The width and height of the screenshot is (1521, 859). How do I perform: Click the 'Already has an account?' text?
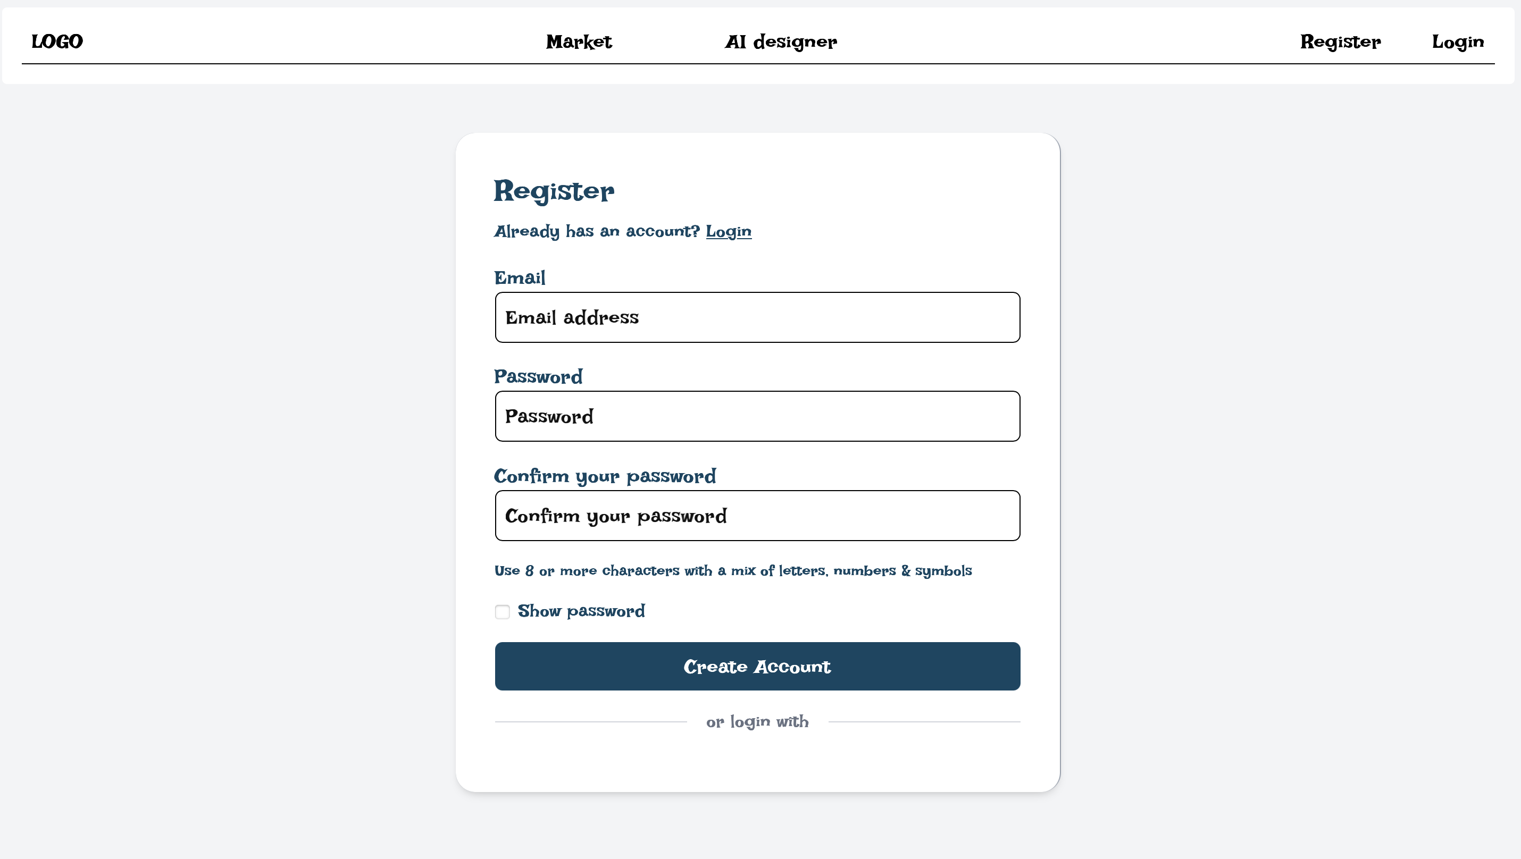pyautogui.click(x=596, y=231)
